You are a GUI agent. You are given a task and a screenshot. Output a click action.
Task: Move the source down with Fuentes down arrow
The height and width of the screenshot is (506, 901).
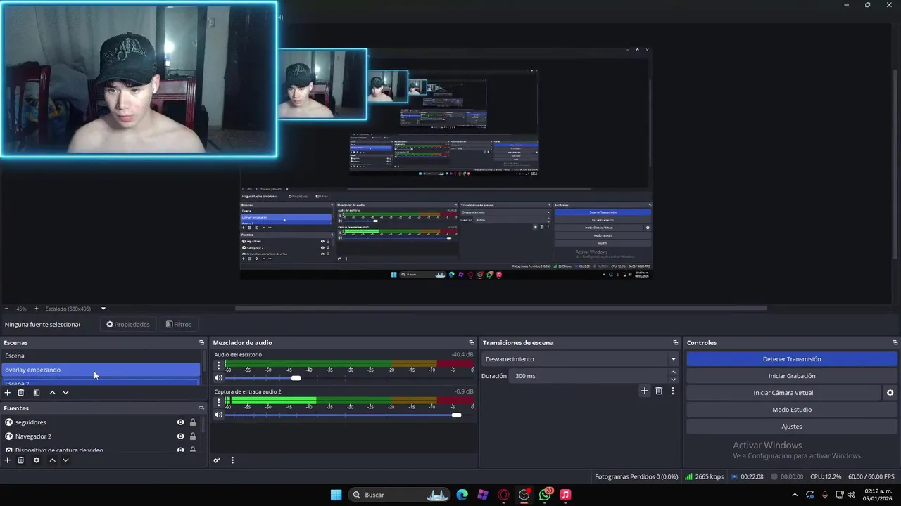[65, 460]
